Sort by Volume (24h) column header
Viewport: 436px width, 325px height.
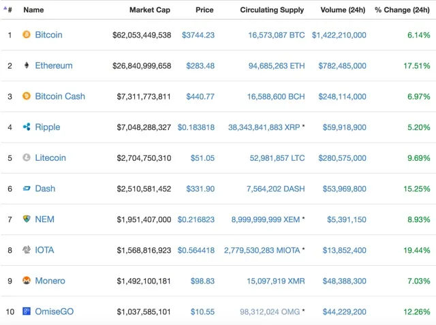343,10
